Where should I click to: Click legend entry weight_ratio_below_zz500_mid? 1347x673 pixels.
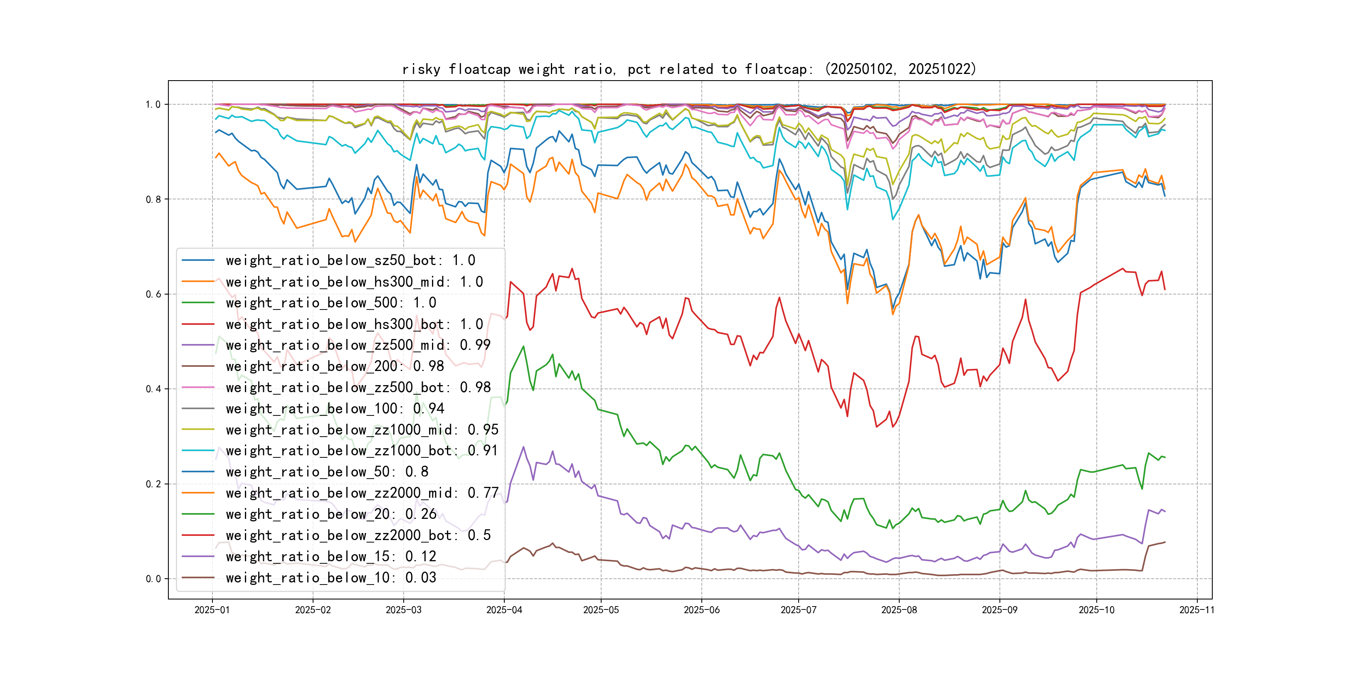point(358,345)
